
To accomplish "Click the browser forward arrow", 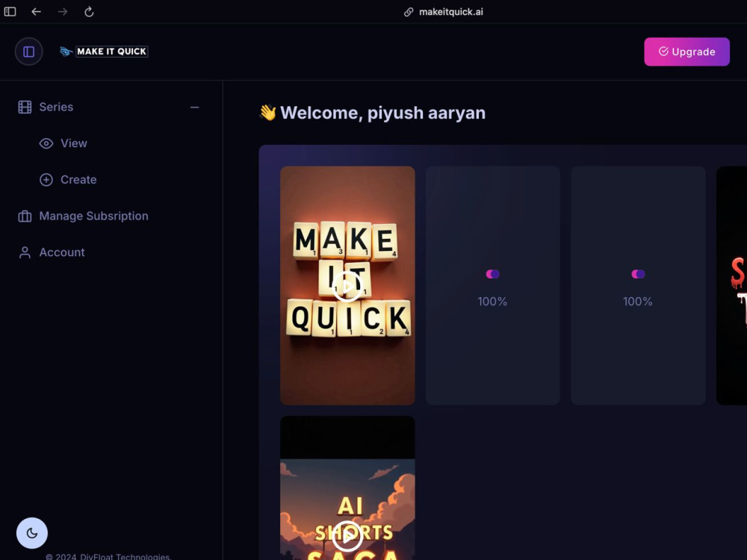I will pyautogui.click(x=63, y=11).
